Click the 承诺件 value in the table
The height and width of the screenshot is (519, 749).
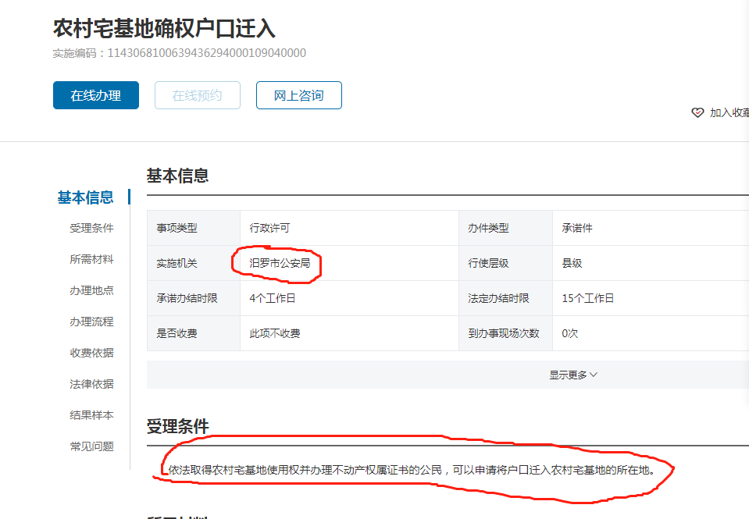[577, 228]
